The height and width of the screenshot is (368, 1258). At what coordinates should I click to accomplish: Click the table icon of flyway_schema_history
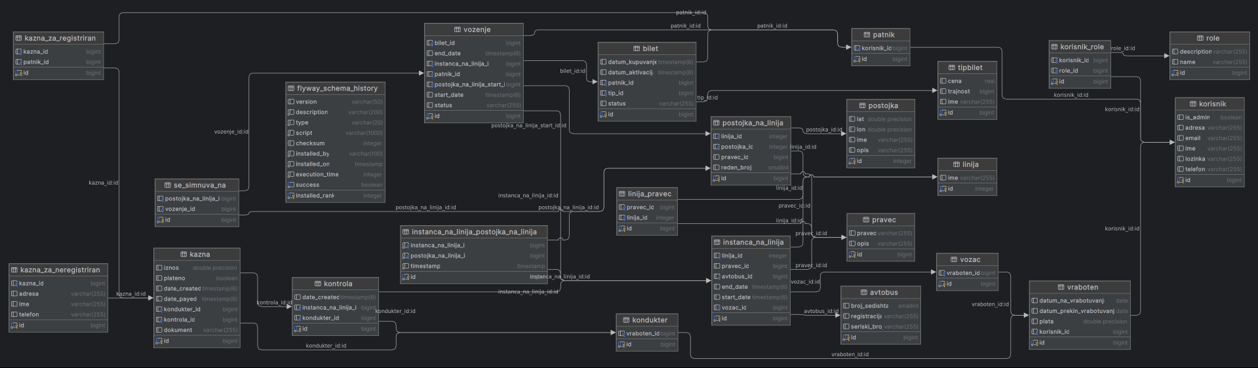pos(291,88)
